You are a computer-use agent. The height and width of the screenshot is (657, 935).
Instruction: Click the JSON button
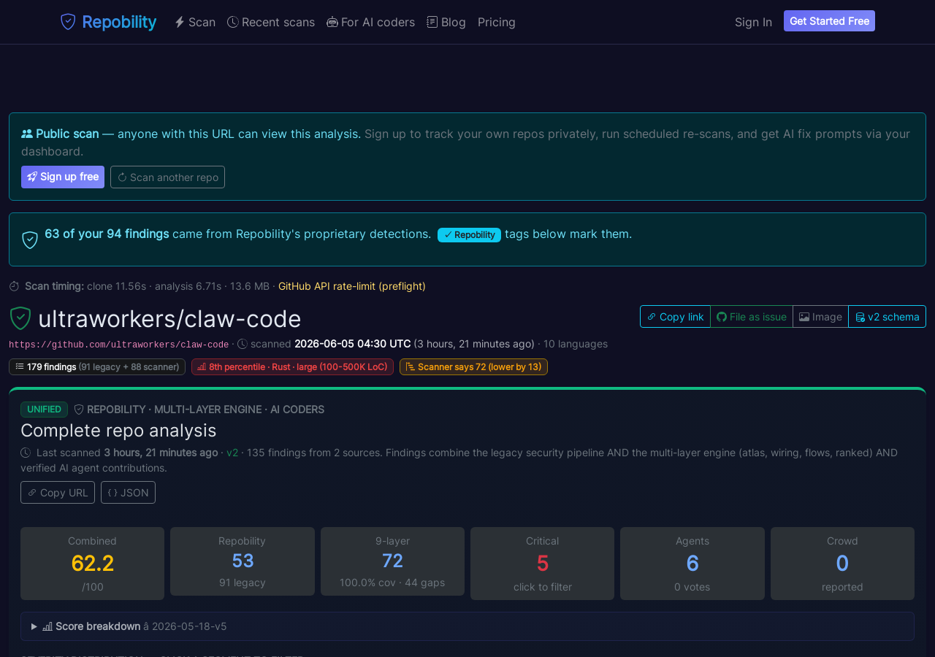click(x=128, y=493)
